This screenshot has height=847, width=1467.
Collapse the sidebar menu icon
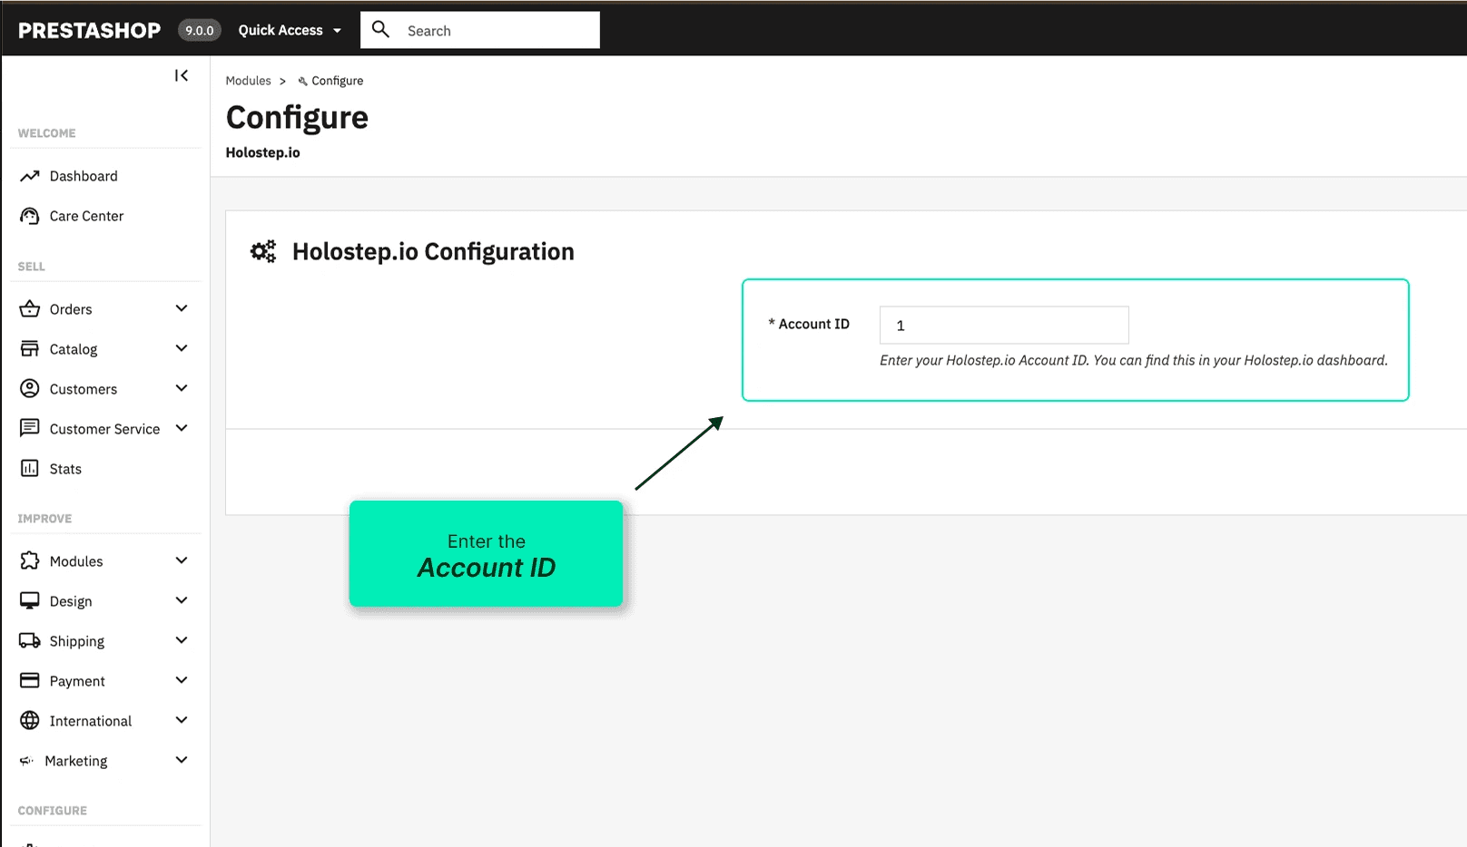pyautogui.click(x=182, y=75)
